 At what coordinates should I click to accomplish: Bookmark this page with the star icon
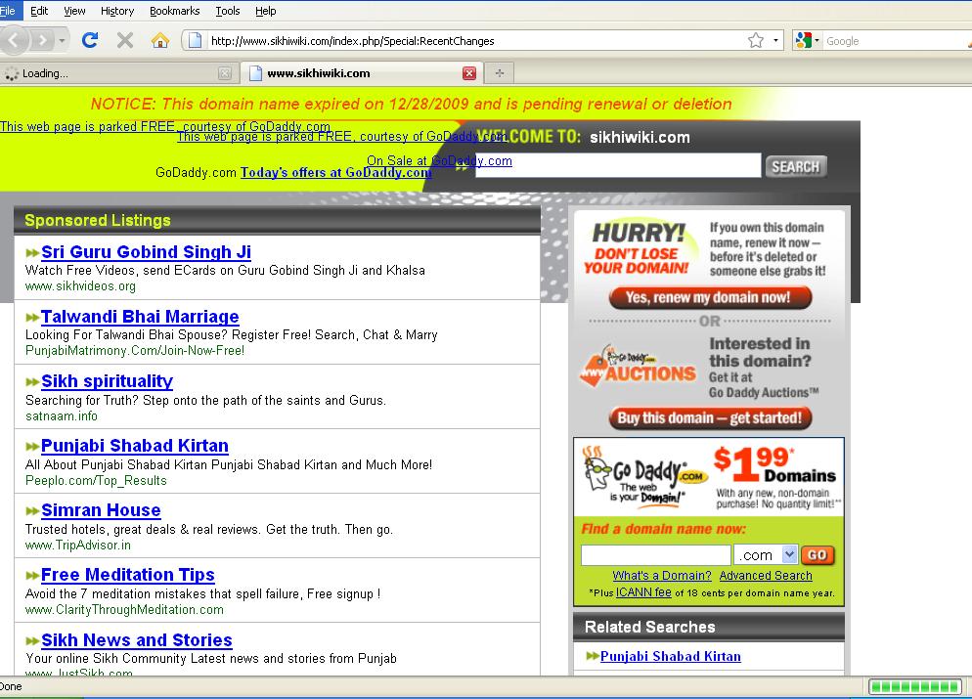click(756, 41)
